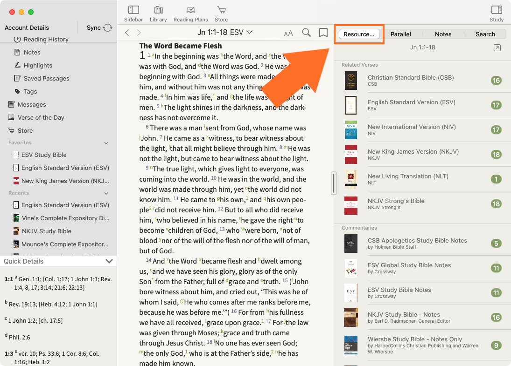Click the 'Phil. 2:6' reference in Quick Details

[x=19, y=338]
